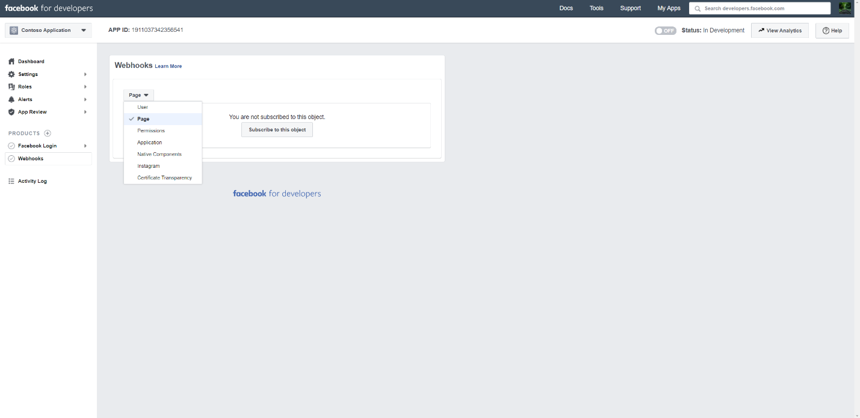Open the My Apps menu
The height and width of the screenshot is (418, 860).
click(x=669, y=8)
